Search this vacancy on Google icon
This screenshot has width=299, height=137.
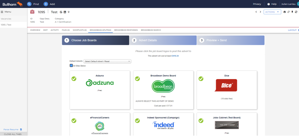(61, 12)
